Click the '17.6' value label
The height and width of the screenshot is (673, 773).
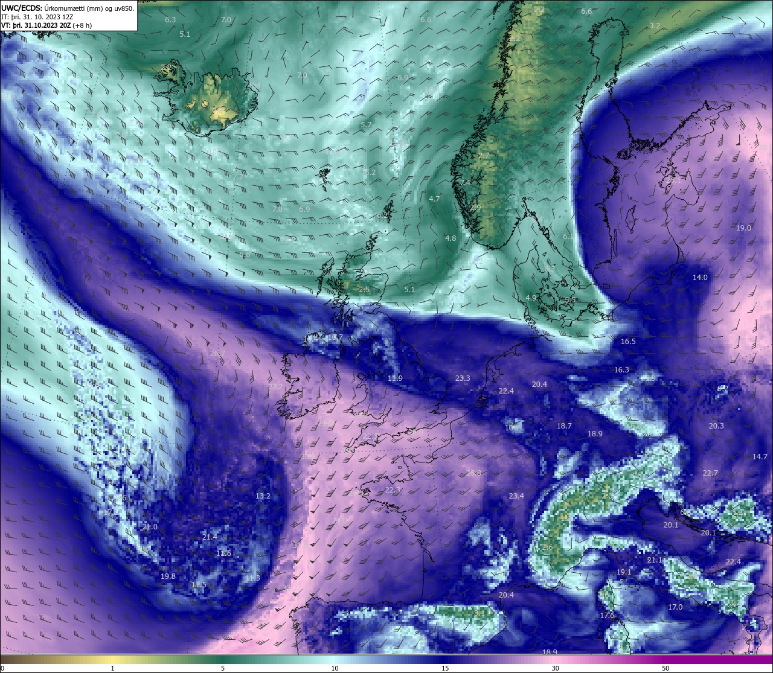(607, 616)
